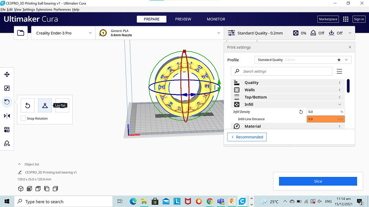Open the Marketplace

pyautogui.click(x=328, y=19)
